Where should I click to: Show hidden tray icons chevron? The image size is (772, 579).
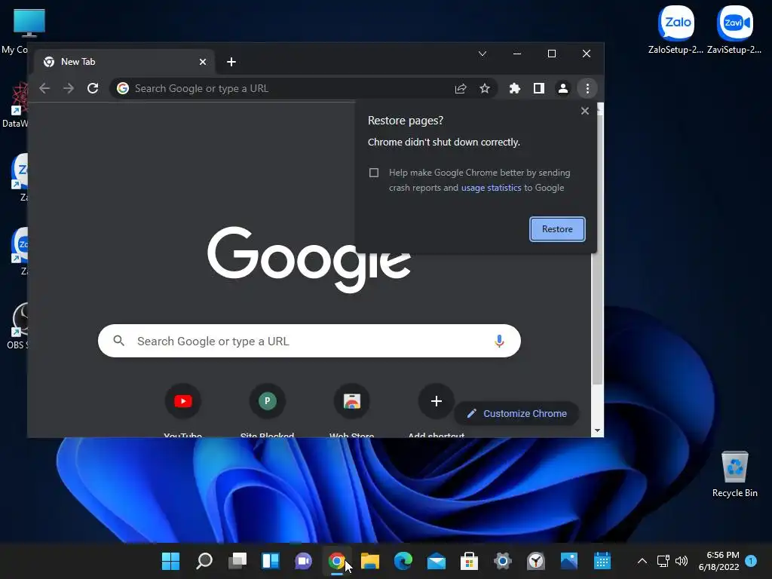click(642, 561)
